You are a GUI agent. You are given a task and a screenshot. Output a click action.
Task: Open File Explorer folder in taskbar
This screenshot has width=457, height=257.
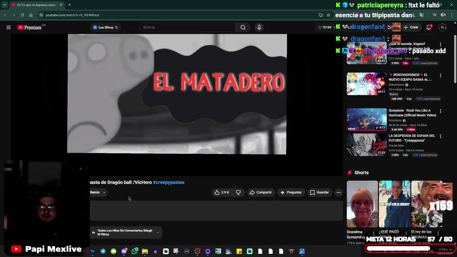click(x=145, y=251)
